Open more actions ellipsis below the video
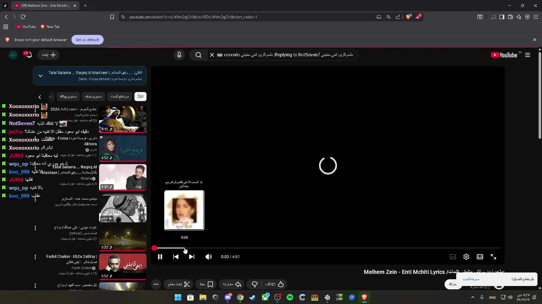542x304 pixels. click(156, 284)
